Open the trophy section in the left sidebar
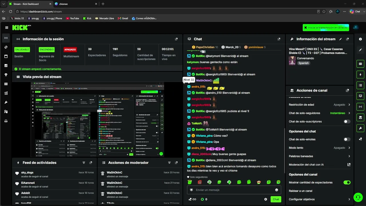366x206 pixels. coord(6,75)
